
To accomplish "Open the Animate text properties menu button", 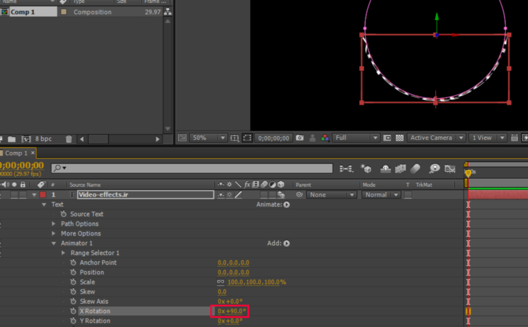I will [286, 204].
